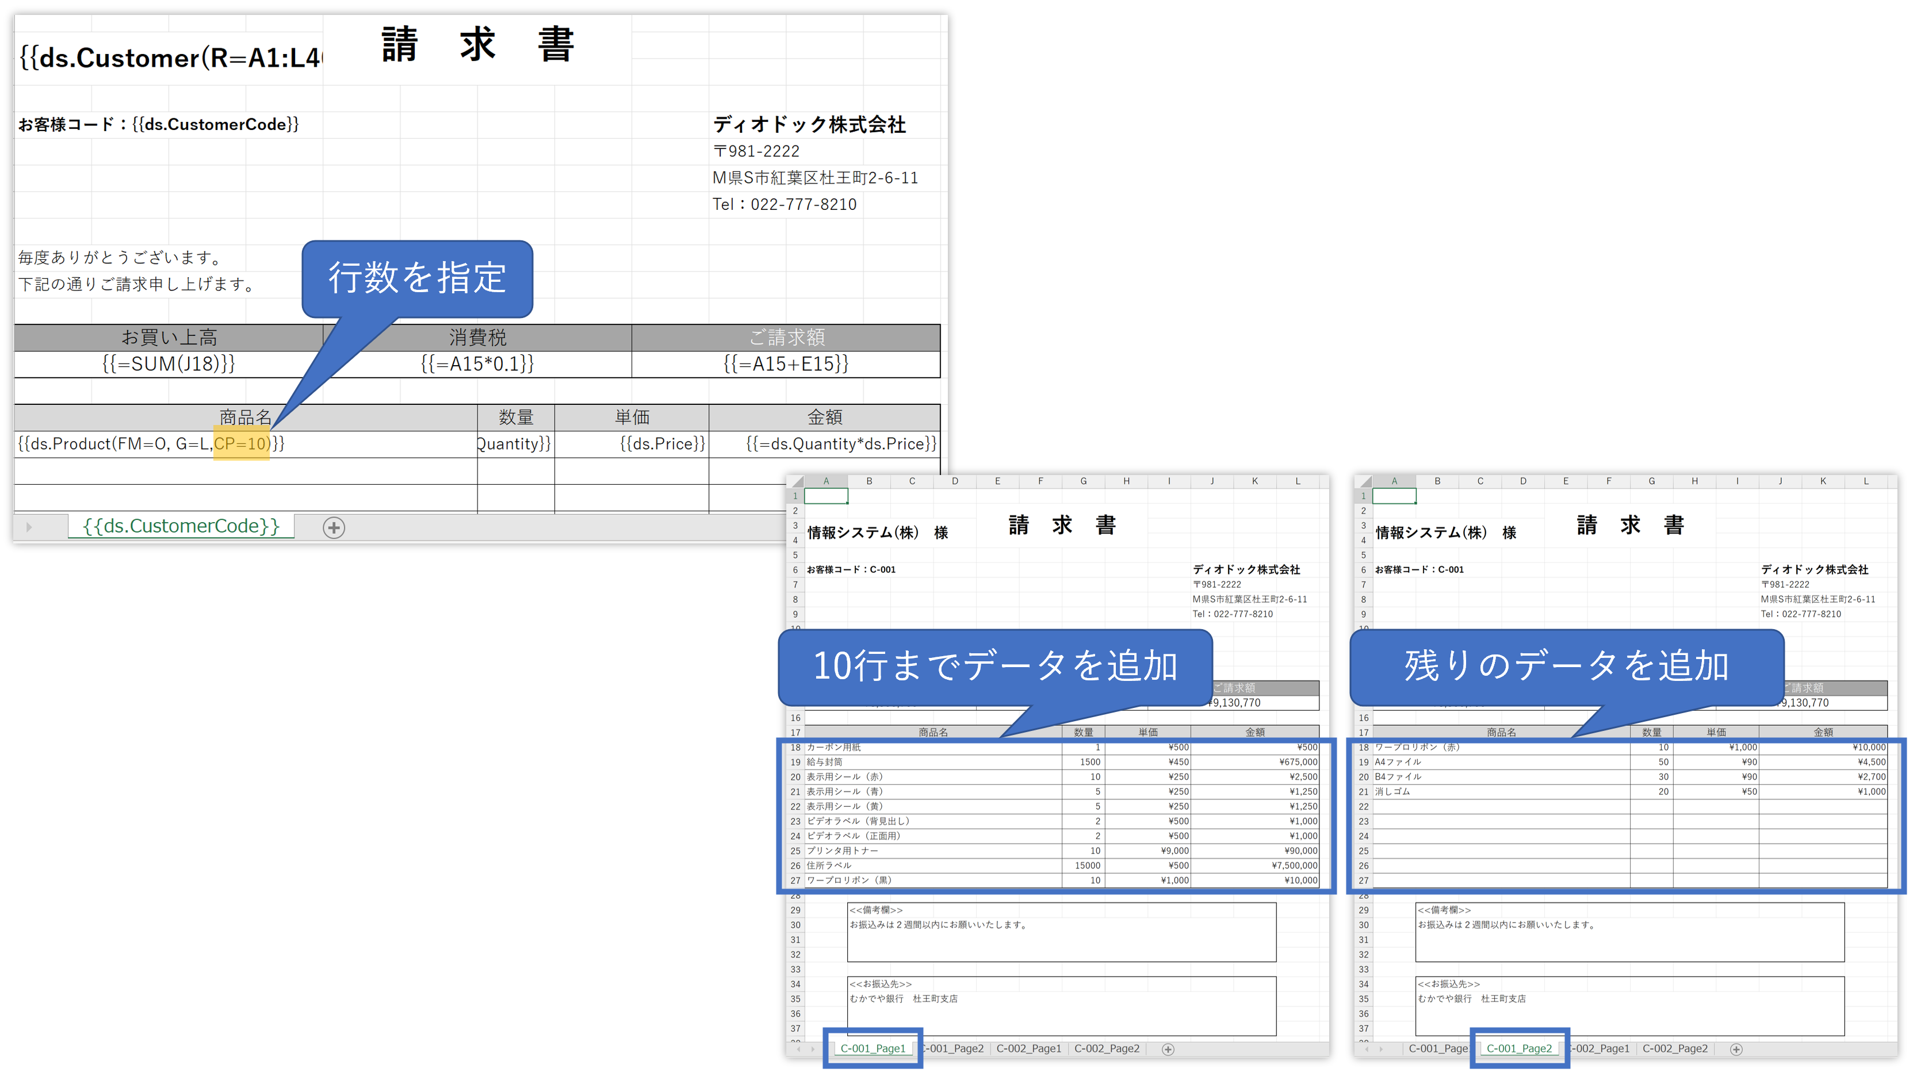Screen dimensions: 1917x1076
Task: Select column G header in the middle workbook
Action: click(1084, 481)
